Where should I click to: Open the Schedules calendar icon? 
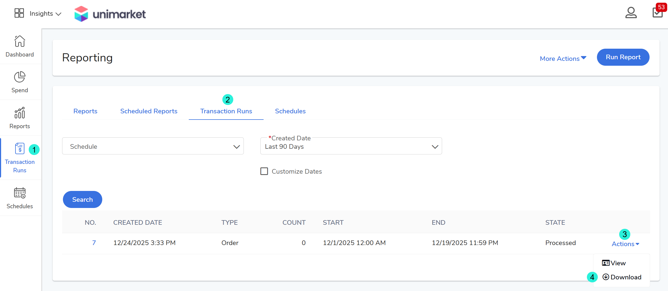pos(20,193)
